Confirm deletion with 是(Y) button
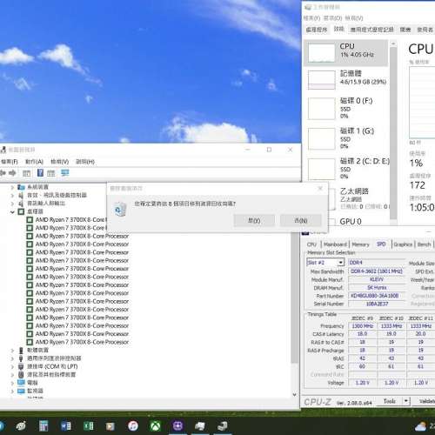 click(x=254, y=221)
